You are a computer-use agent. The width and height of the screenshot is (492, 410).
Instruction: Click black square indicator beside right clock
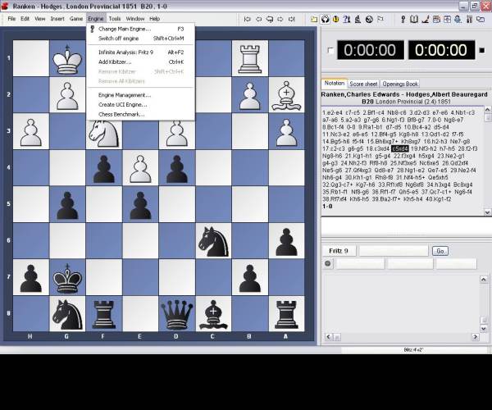482,50
